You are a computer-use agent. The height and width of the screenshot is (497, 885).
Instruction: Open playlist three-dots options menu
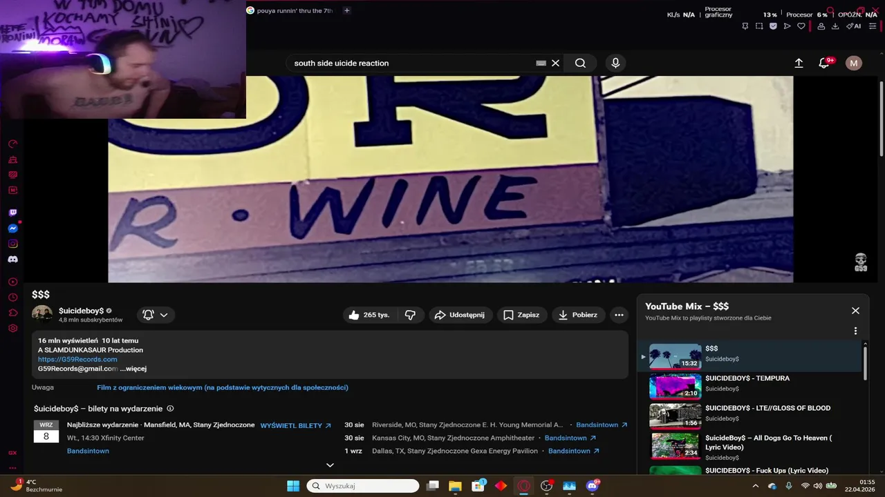[855, 331]
